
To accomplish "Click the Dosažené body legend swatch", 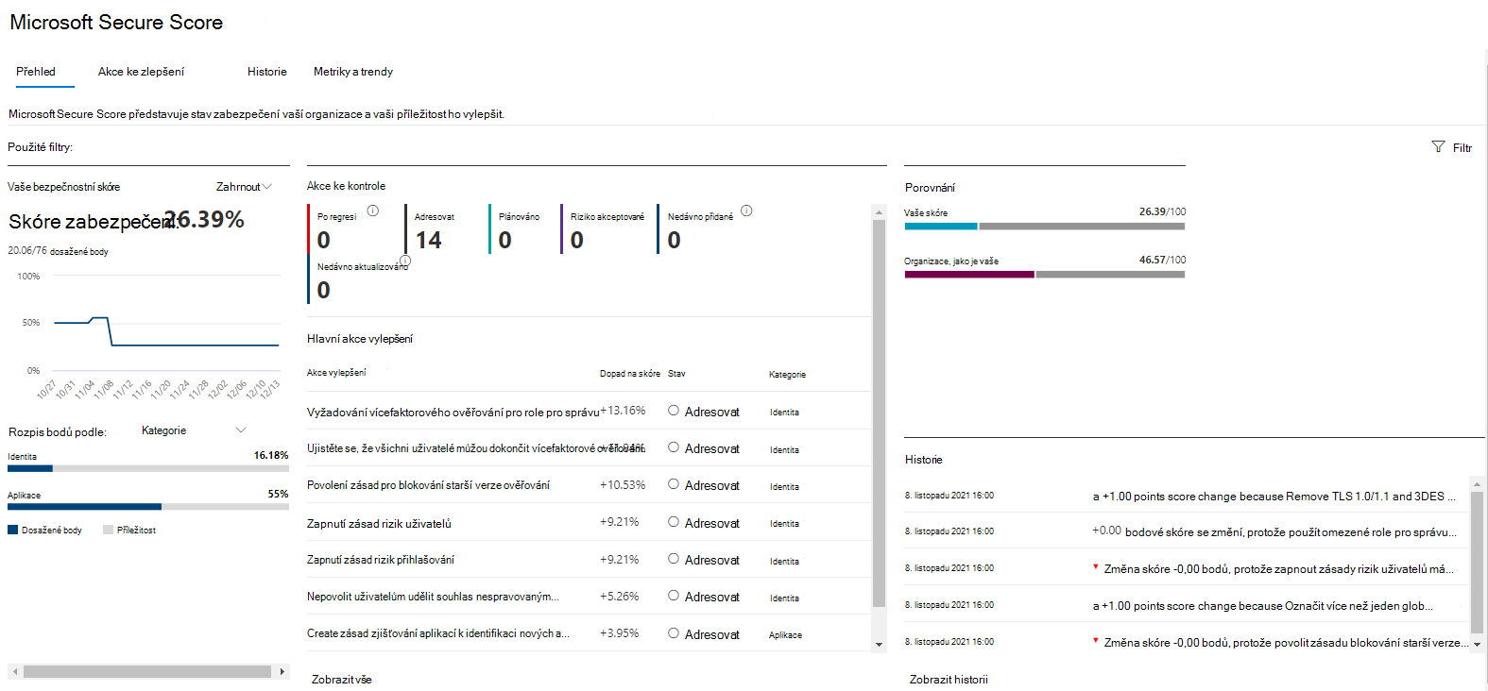I will point(13,530).
